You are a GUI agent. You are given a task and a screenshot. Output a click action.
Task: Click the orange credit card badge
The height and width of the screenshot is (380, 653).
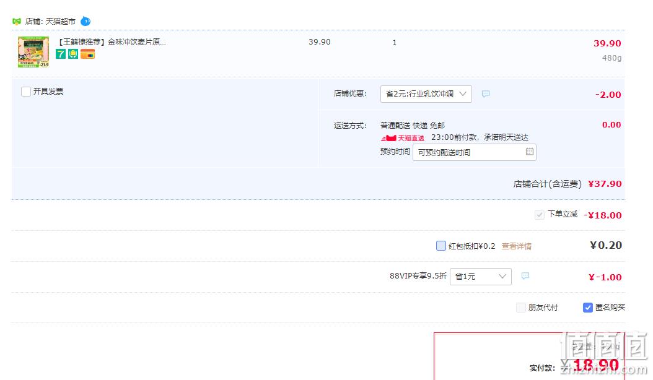[87, 54]
